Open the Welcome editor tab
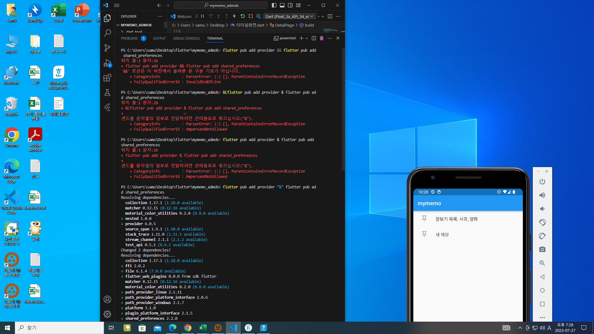Viewport: 594px width, 334px height. coord(181,16)
